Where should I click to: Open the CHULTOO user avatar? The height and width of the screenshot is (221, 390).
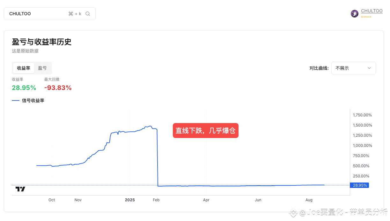coord(355,14)
